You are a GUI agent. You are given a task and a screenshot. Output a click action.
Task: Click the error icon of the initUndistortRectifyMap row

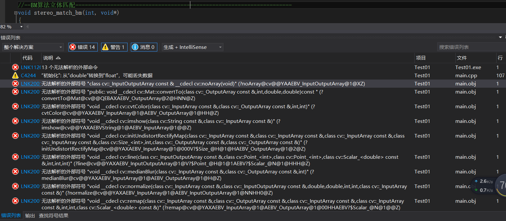[15, 136]
